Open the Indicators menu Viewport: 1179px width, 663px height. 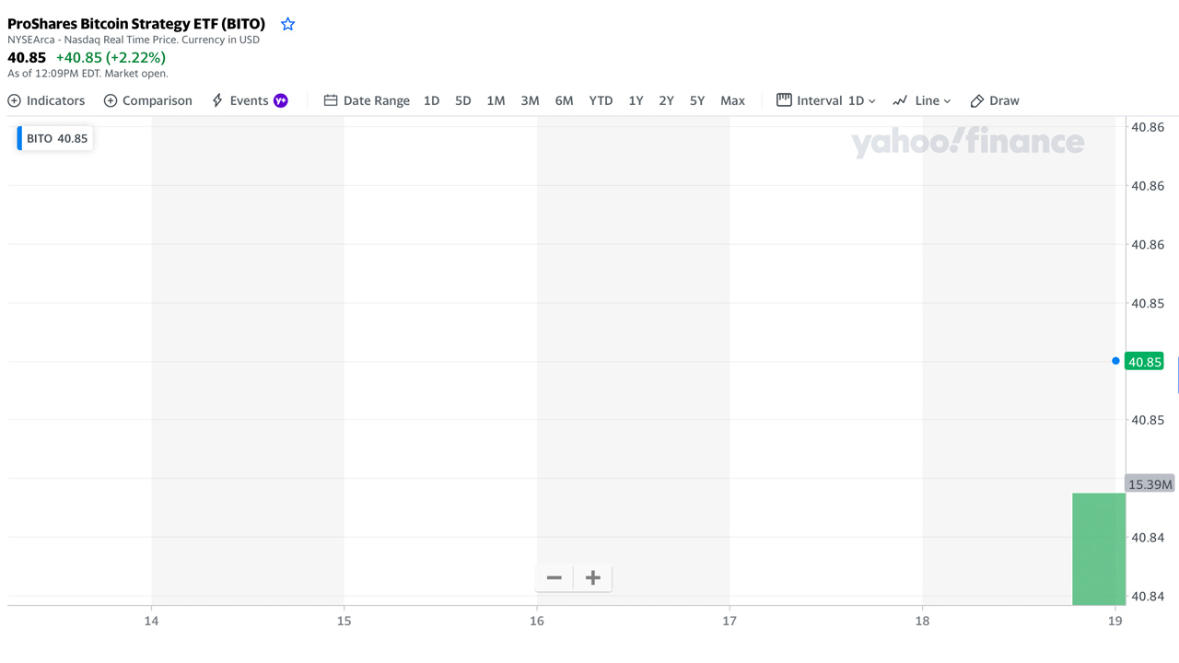pos(46,100)
